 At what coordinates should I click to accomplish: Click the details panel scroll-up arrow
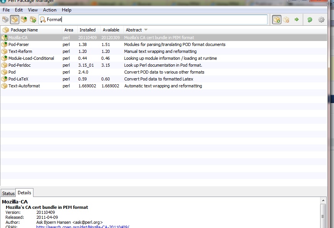click(x=323, y=200)
